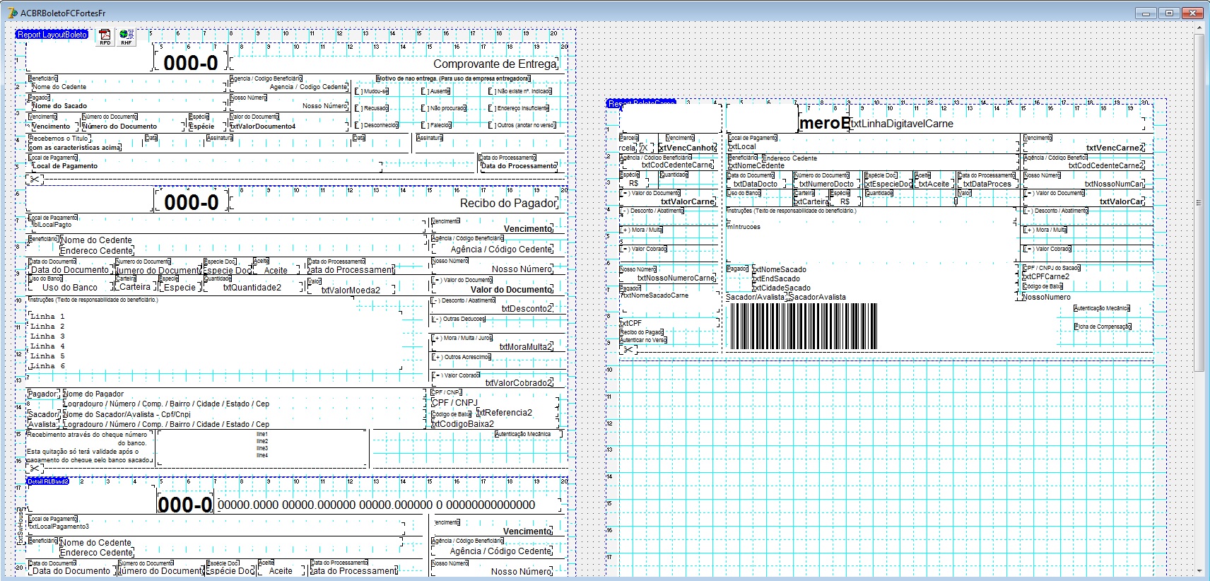Select the txtLinhaDigitavelCarne label
Image resolution: width=1210 pixels, height=581 pixels.
(x=903, y=124)
